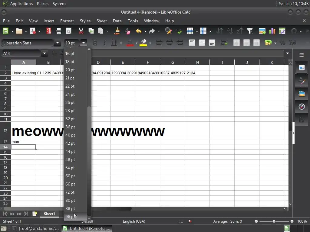Open font color dropdown arrow
Image resolution: width=310 pixels, height=232 pixels.
(137, 43)
